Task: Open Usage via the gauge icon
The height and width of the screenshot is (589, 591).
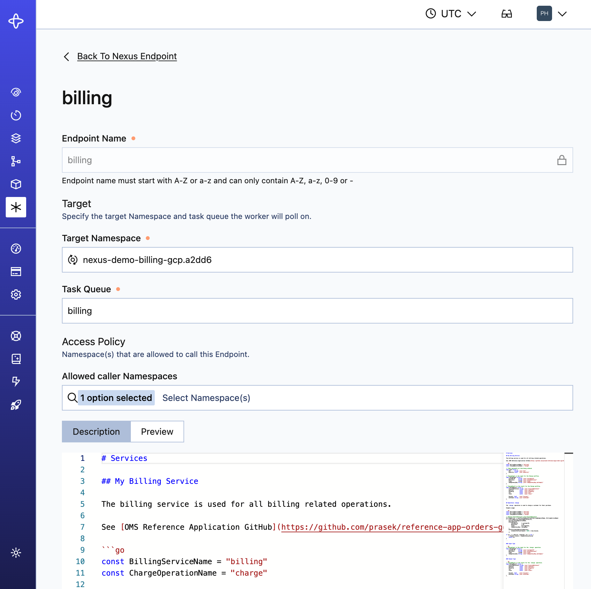Action: click(x=16, y=249)
